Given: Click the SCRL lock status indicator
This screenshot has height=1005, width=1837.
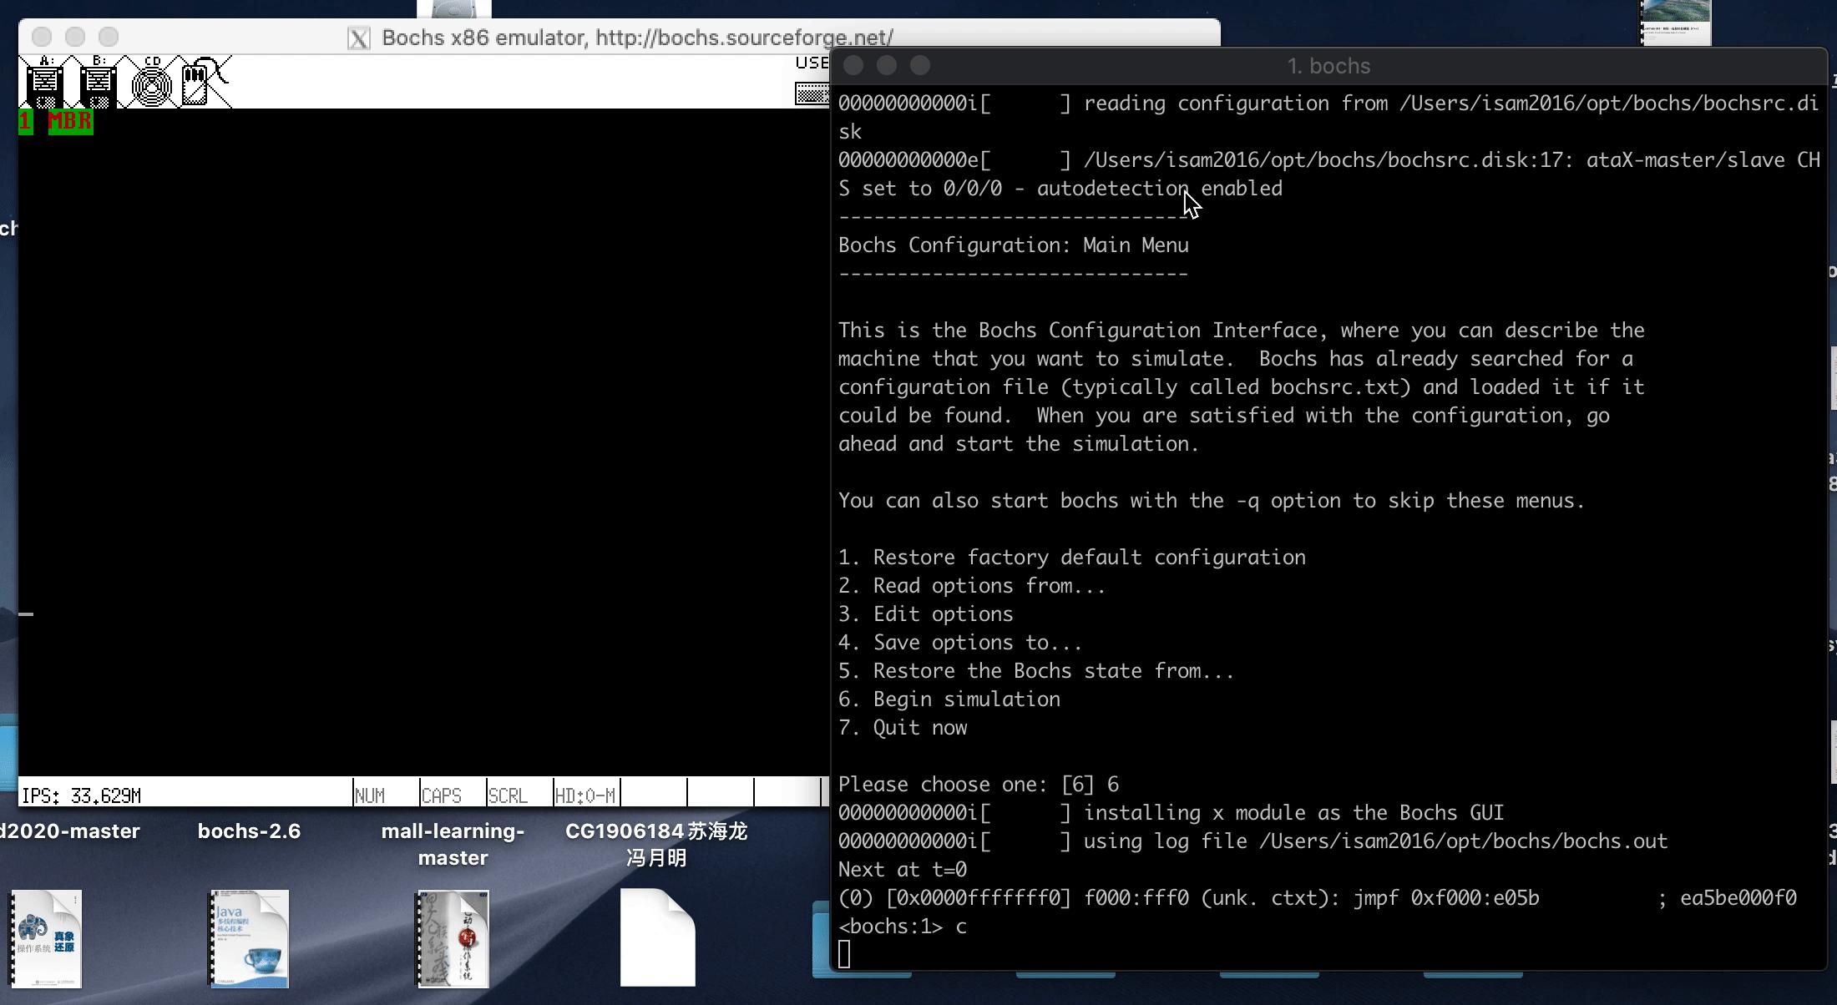Looking at the screenshot, I should point(508,795).
